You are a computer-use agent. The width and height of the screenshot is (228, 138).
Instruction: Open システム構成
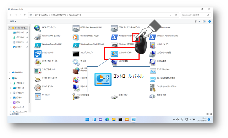click(x=158, y=62)
